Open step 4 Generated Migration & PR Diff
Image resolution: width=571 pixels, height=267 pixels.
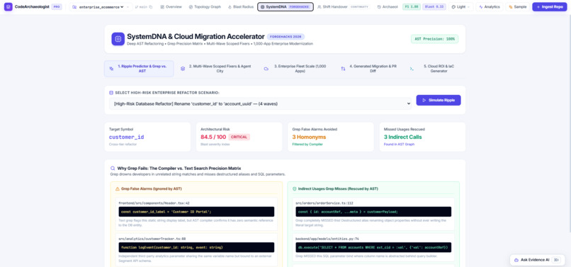[x=371, y=69]
